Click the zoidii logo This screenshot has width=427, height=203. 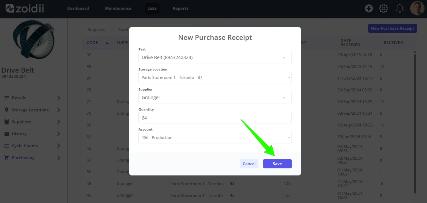[x=25, y=8]
